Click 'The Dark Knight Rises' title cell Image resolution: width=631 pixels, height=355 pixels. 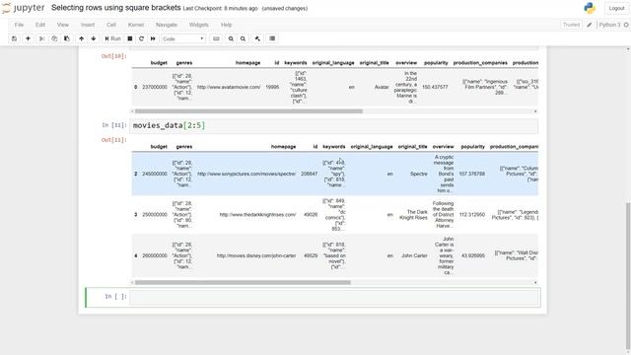[x=413, y=215]
